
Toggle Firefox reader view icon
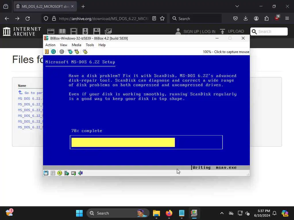154,19
